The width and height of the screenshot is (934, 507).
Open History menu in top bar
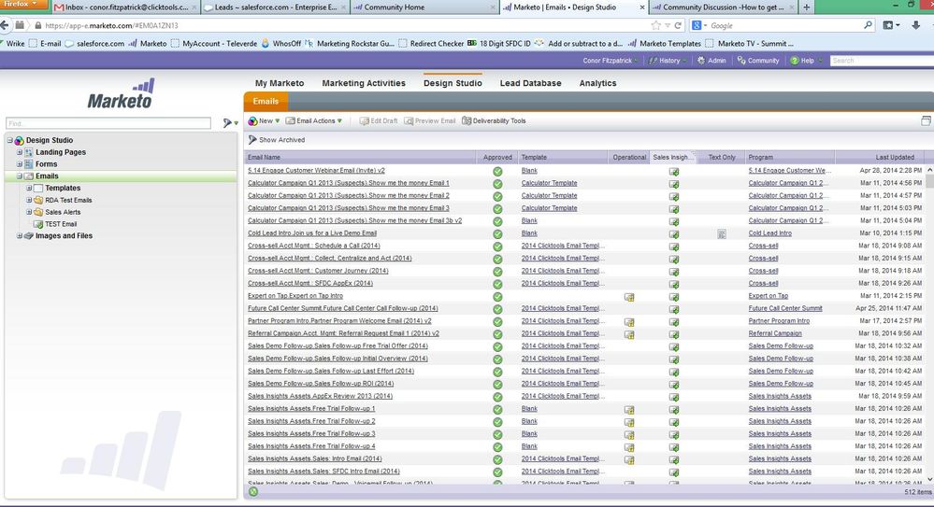668,61
